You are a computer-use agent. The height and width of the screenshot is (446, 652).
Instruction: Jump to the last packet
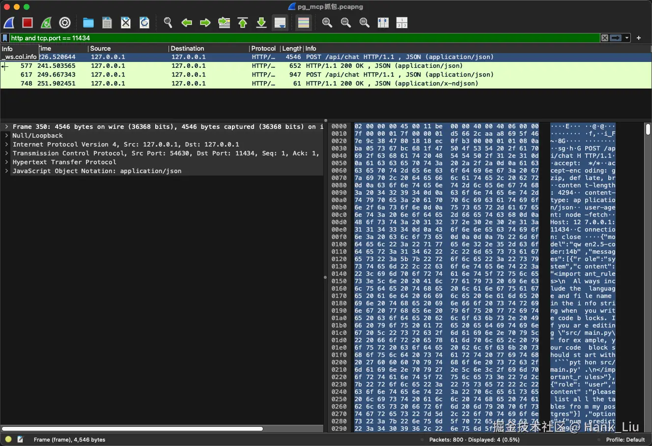pyautogui.click(x=261, y=23)
